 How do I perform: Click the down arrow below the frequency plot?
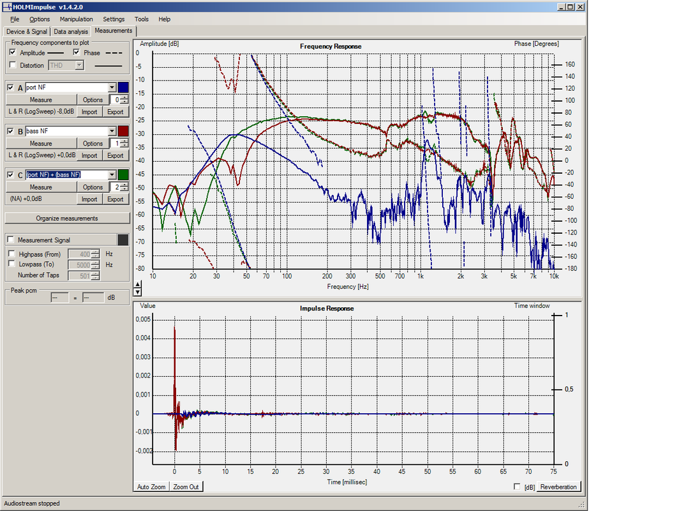tap(138, 292)
